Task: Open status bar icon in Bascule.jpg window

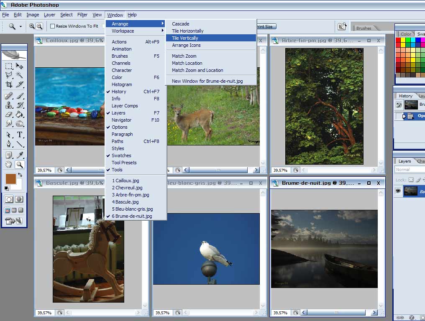Action: coord(60,313)
